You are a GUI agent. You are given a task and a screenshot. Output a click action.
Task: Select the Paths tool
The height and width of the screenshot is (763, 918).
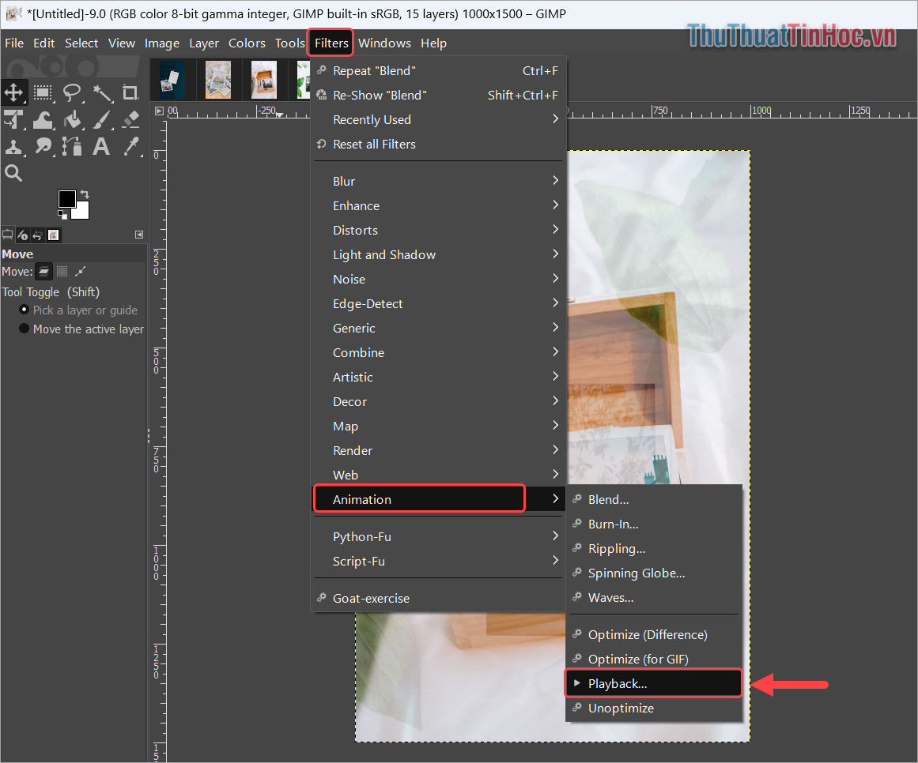(72, 146)
